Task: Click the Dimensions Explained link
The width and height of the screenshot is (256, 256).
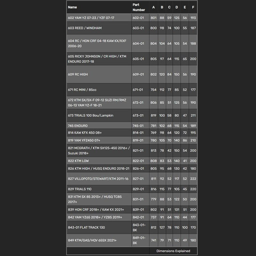Action: pos(173,251)
